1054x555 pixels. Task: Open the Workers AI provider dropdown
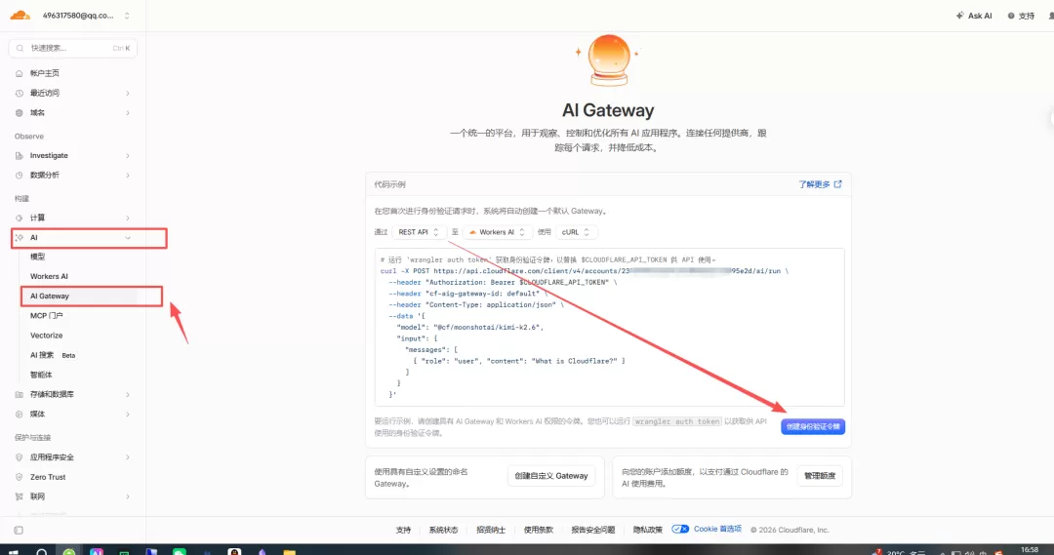(497, 232)
